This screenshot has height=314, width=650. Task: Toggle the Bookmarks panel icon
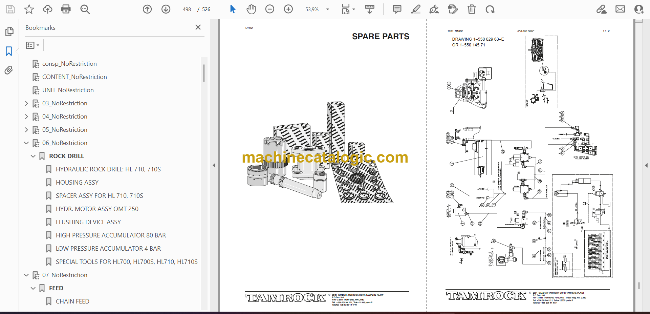[x=9, y=51]
